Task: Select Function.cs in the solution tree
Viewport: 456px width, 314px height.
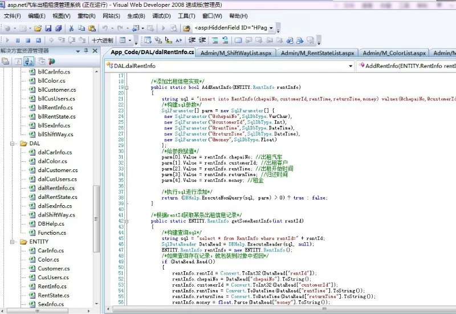Action: 52,233
